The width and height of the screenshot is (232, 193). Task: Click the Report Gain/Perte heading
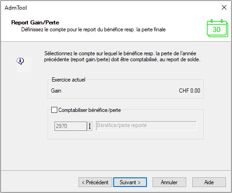(x=35, y=23)
